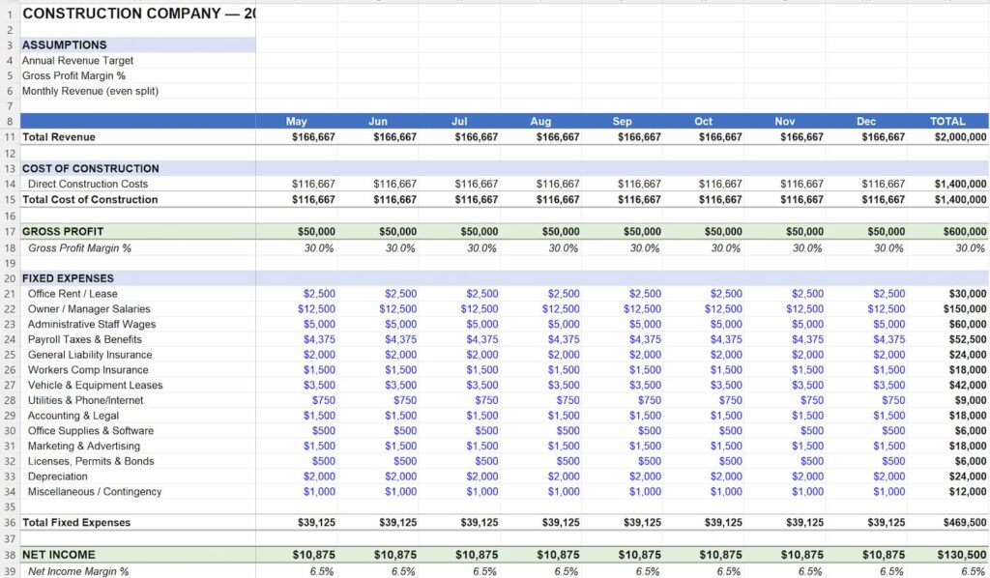Click the $130,500 net income total cell
The image size is (990, 578).
pyautogui.click(x=962, y=556)
